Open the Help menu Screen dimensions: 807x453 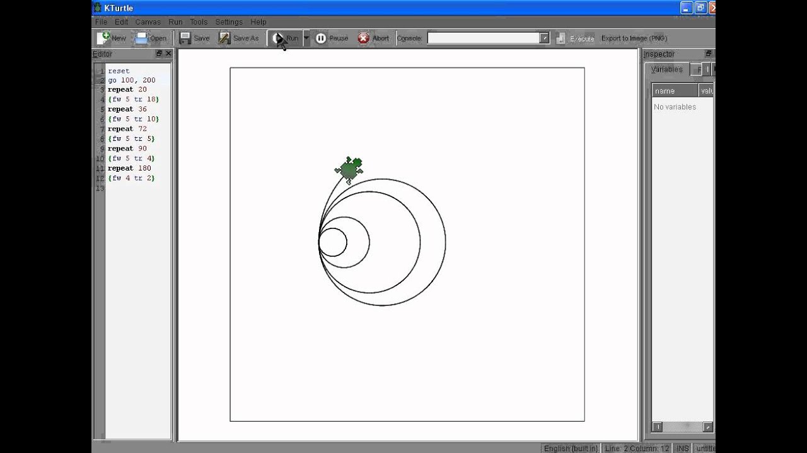pos(258,22)
